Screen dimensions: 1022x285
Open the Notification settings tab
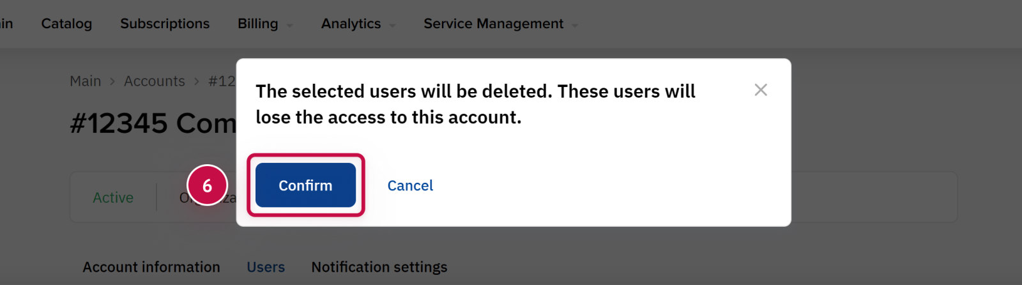tap(379, 267)
